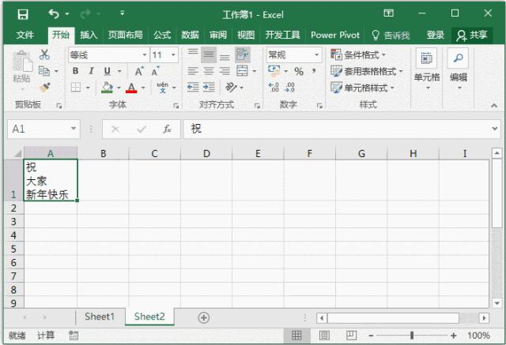Screen dimensions: 506x345
Task: Click the fx insert function button
Action: 167,129
